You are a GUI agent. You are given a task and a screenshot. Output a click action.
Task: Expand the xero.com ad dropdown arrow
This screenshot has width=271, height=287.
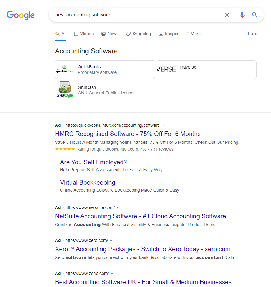coord(111,240)
